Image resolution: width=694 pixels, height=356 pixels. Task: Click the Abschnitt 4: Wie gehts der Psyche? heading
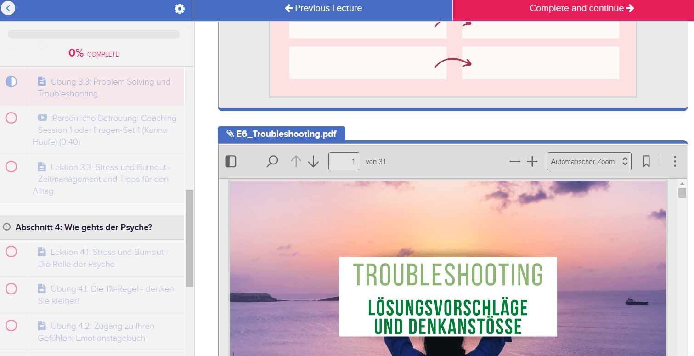click(84, 227)
